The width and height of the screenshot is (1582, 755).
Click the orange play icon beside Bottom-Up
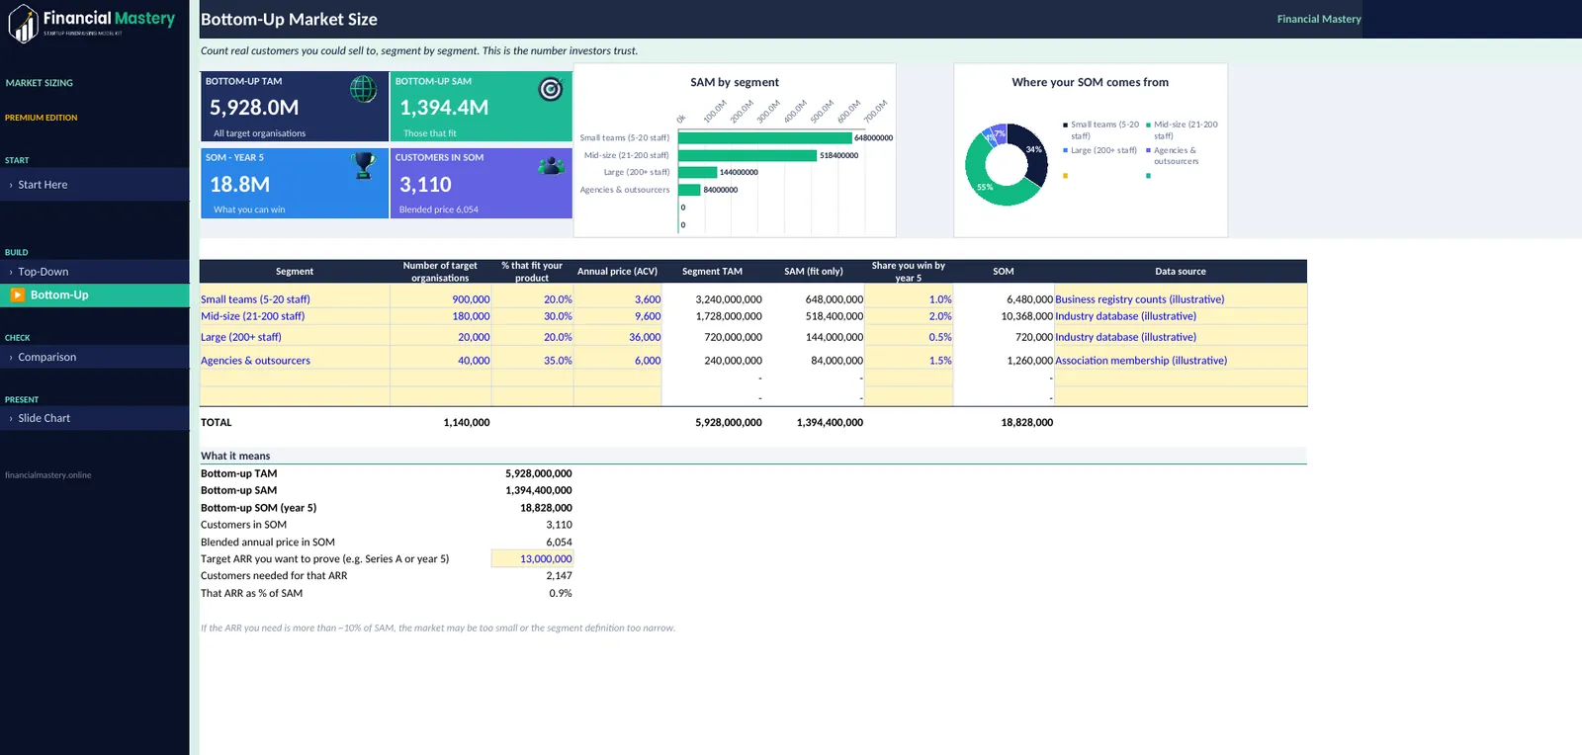click(18, 294)
